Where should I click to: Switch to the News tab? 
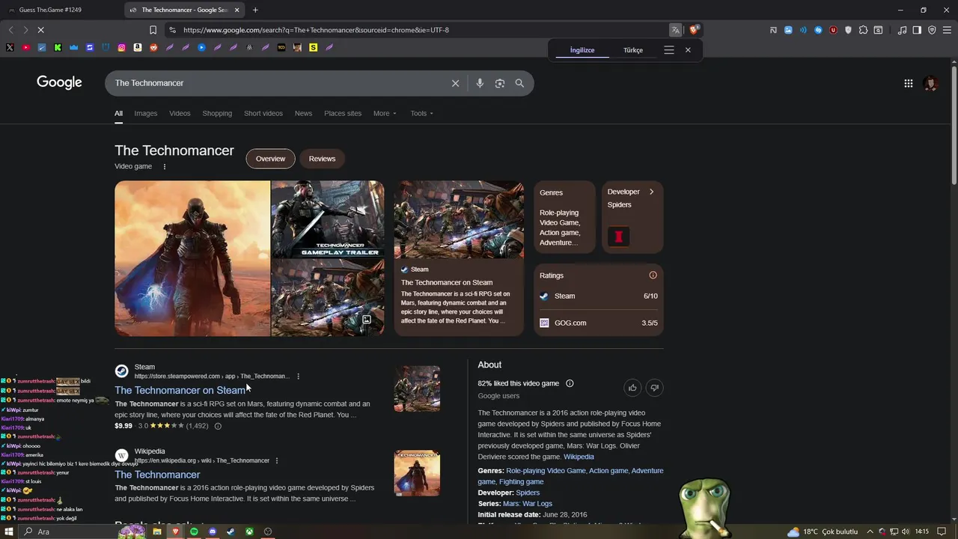click(303, 114)
